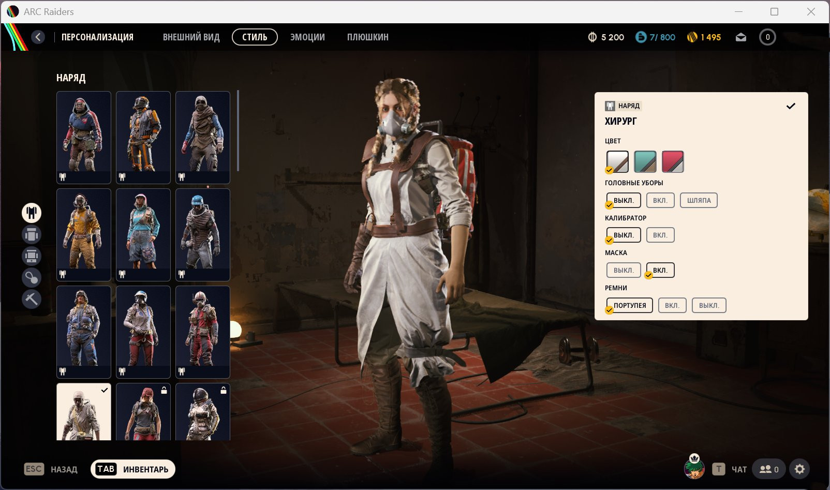830x490 pixels.
Task: Set ГОЛОВНЫЕ УБОРЫ to ВКЛ.
Action: click(x=660, y=200)
